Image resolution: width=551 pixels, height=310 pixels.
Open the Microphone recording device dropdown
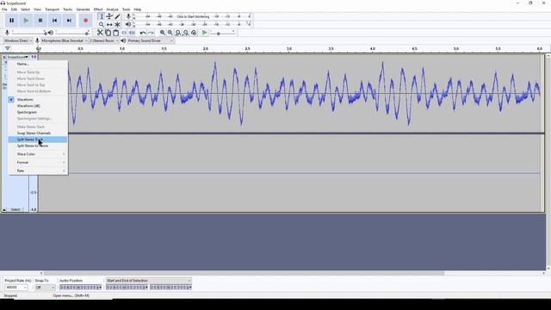pos(64,40)
